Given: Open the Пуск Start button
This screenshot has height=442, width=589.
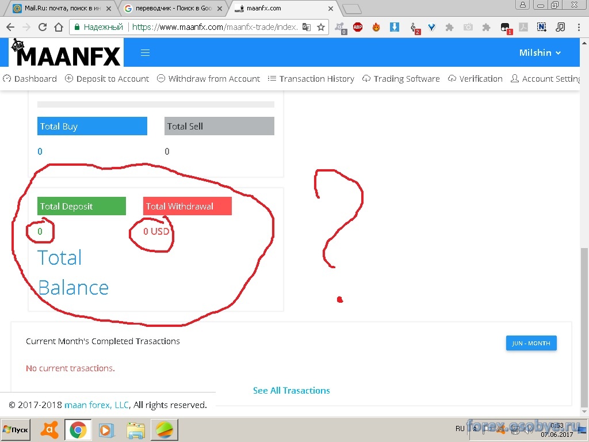Looking at the screenshot, I should [x=16, y=429].
